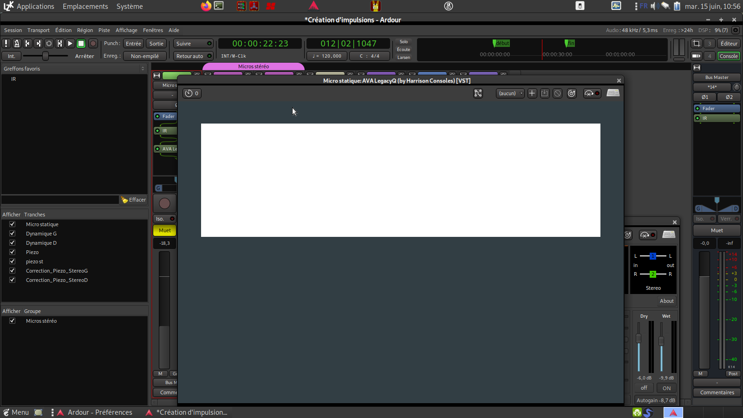The width and height of the screenshot is (743, 418).
Task: Click the volume icon in system tray
Action: click(655, 6)
